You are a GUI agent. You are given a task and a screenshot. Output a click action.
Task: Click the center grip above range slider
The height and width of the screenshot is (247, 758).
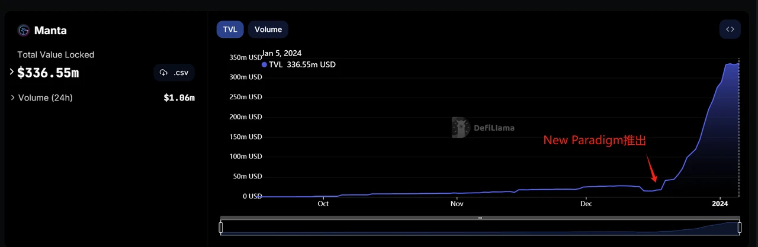[x=480, y=218]
